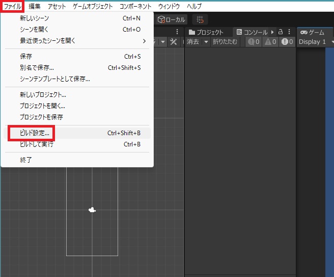
Task: Toggle the info message count filter
Action: pyautogui.click(x=254, y=42)
